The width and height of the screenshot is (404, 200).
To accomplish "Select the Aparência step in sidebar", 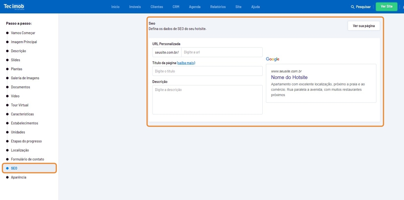I will click(18, 177).
